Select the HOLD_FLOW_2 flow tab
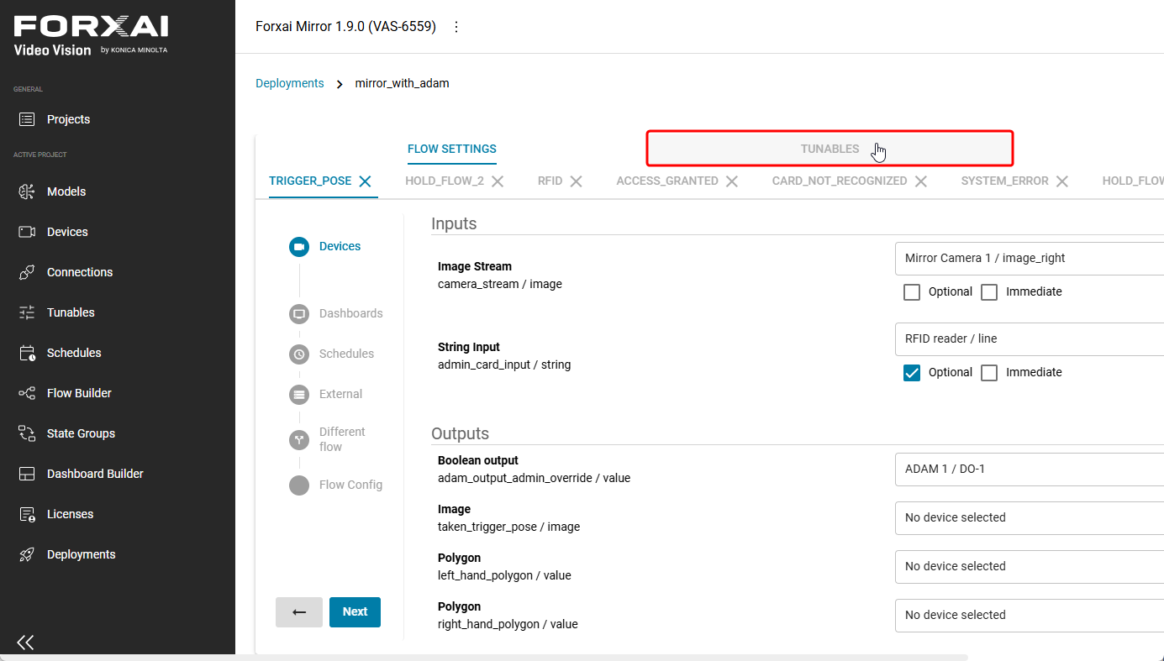 click(445, 181)
